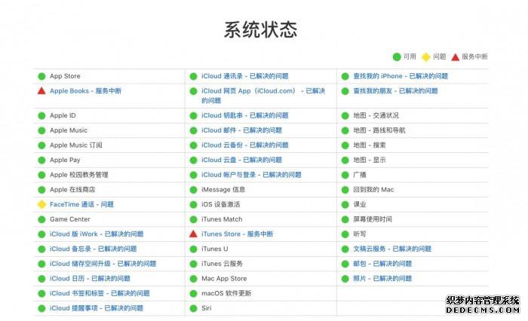This screenshot has height=321, width=528.
Task: Click the 系统状态 page heading
Action: [261, 29]
